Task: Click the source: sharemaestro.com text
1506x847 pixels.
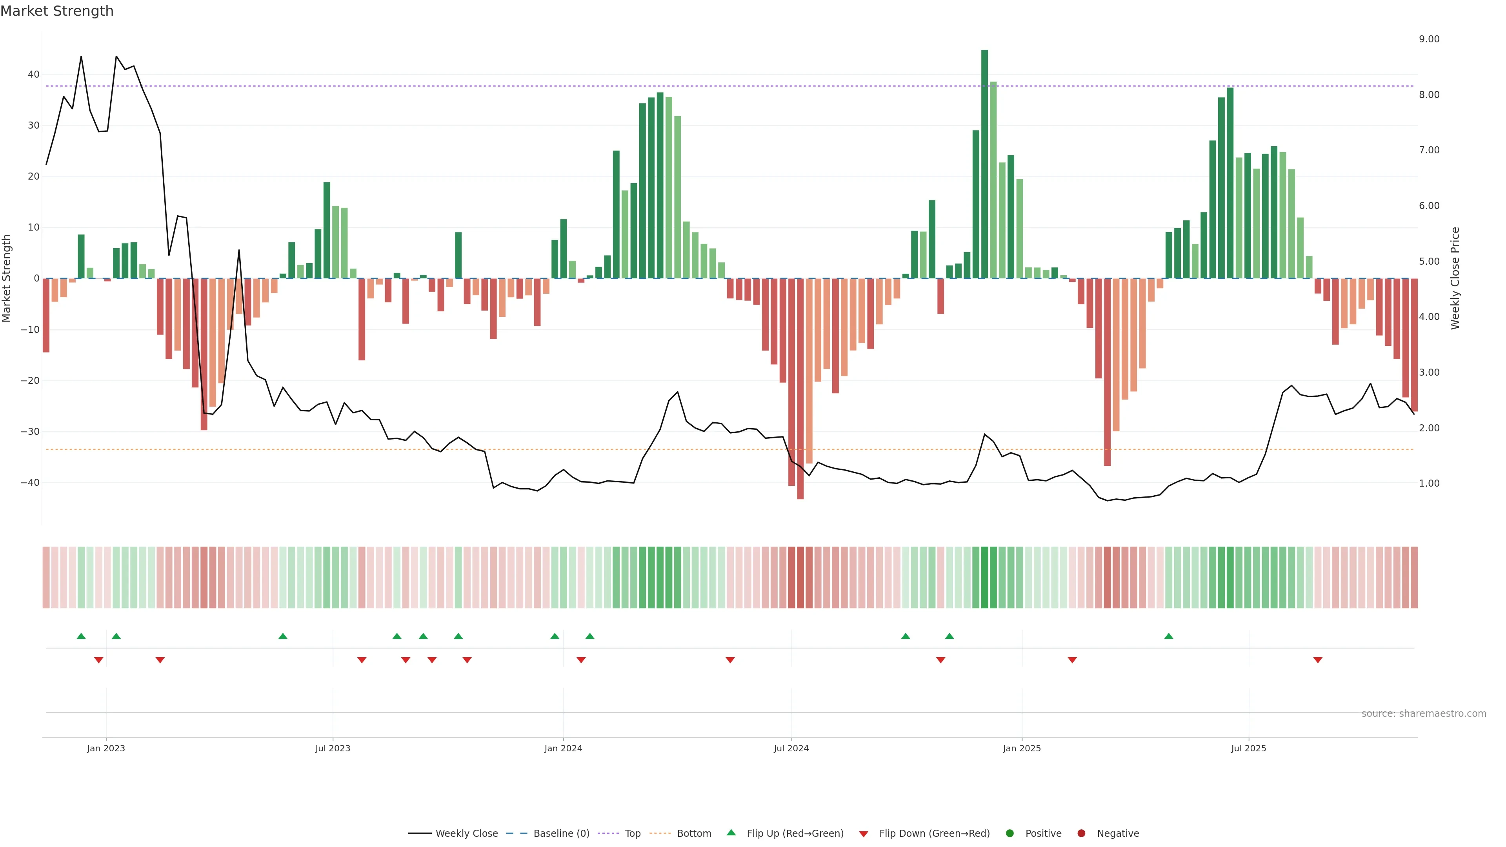Action: click(1424, 714)
